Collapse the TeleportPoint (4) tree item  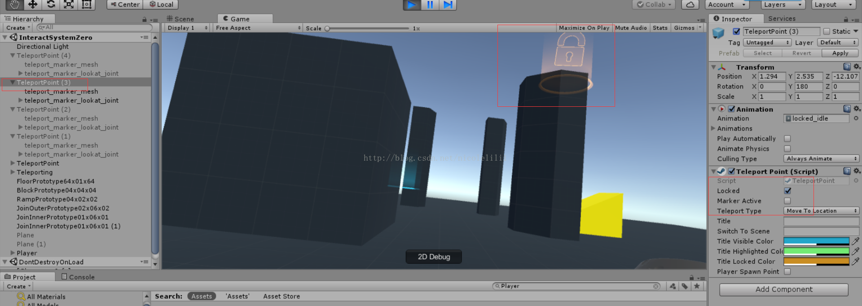point(13,56)
